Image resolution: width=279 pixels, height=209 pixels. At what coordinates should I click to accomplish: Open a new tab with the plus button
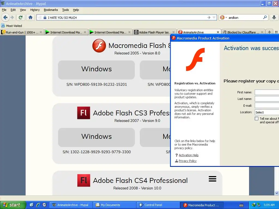coord(269,32)
